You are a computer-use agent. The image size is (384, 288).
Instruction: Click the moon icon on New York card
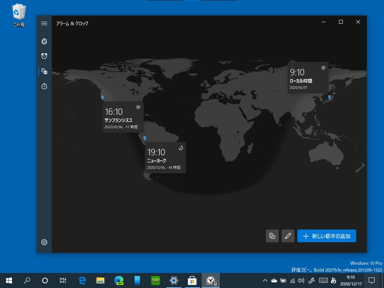tap(180, 148)
